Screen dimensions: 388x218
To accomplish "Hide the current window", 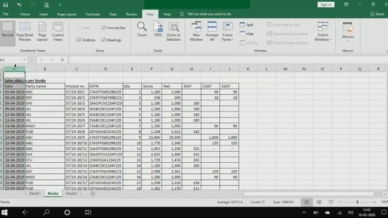I will pyautogui.click(x=247, y=34).
